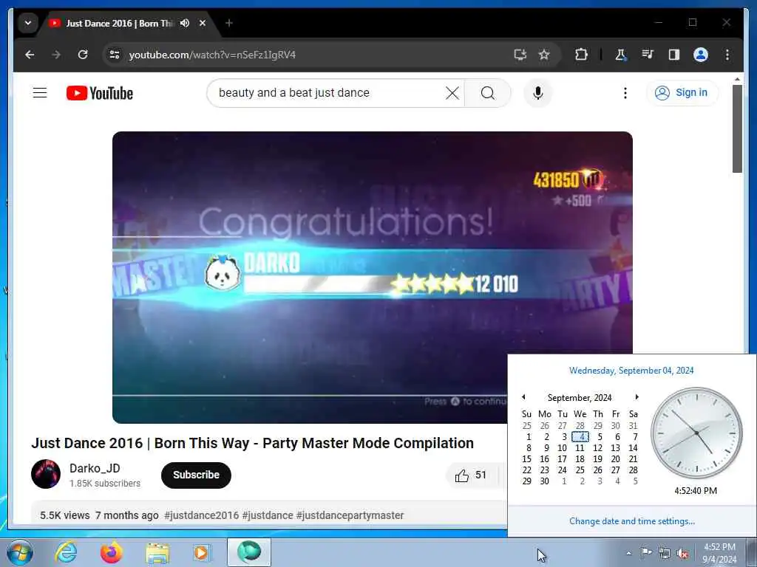Select September 18 in calendar
The height and width of the screenshot is (567, 757).
[580, 459]
